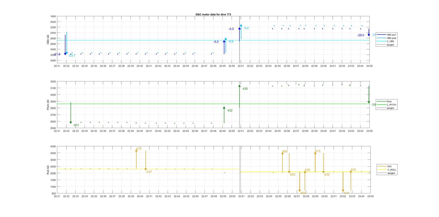
Task: Click the '-23.7' VBD data label
Action: click(72, 56)
